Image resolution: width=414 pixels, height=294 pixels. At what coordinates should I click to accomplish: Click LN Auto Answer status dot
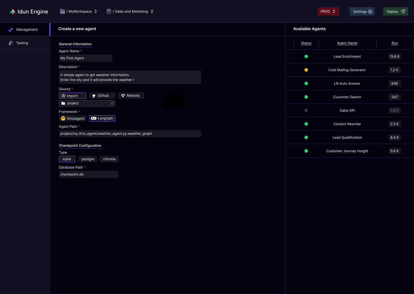(x=306, y=84)
